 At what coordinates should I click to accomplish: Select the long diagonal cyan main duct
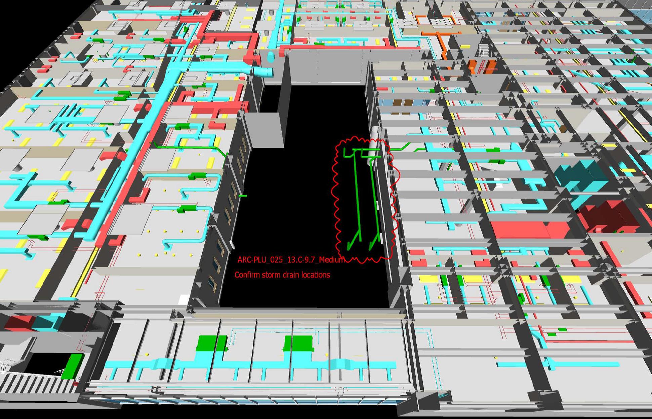(x=141, y=134)
